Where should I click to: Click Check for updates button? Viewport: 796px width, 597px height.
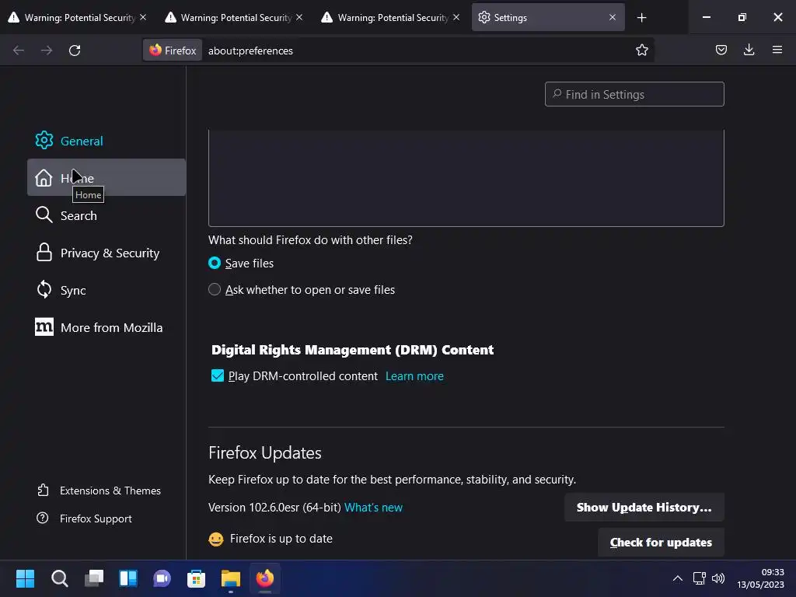pyautogui.click(x=661, y=542)
